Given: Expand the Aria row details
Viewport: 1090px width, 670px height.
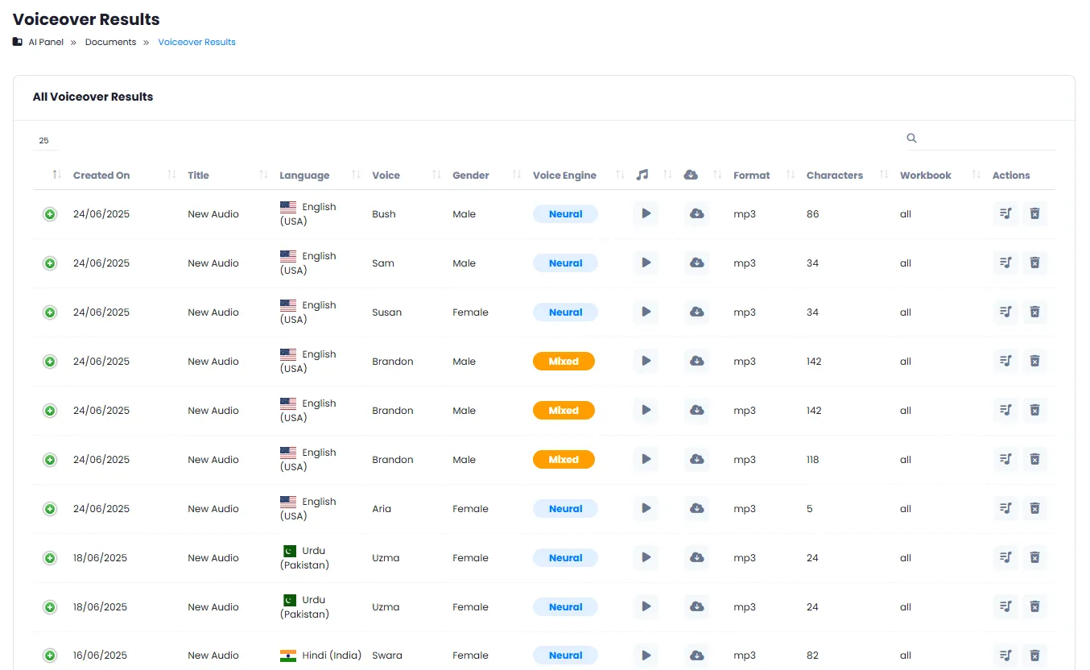Looking at the screenshot, I should pos(50,509).
